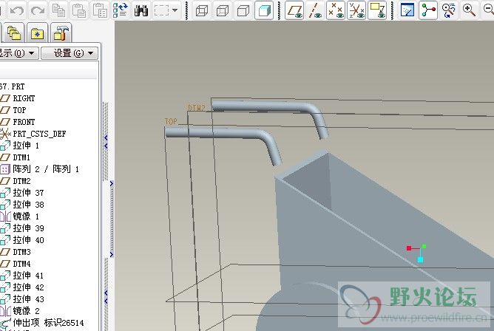Open the Connections tab with hammer
This screenshot has height=331, width=494.
tap(61, 33)
